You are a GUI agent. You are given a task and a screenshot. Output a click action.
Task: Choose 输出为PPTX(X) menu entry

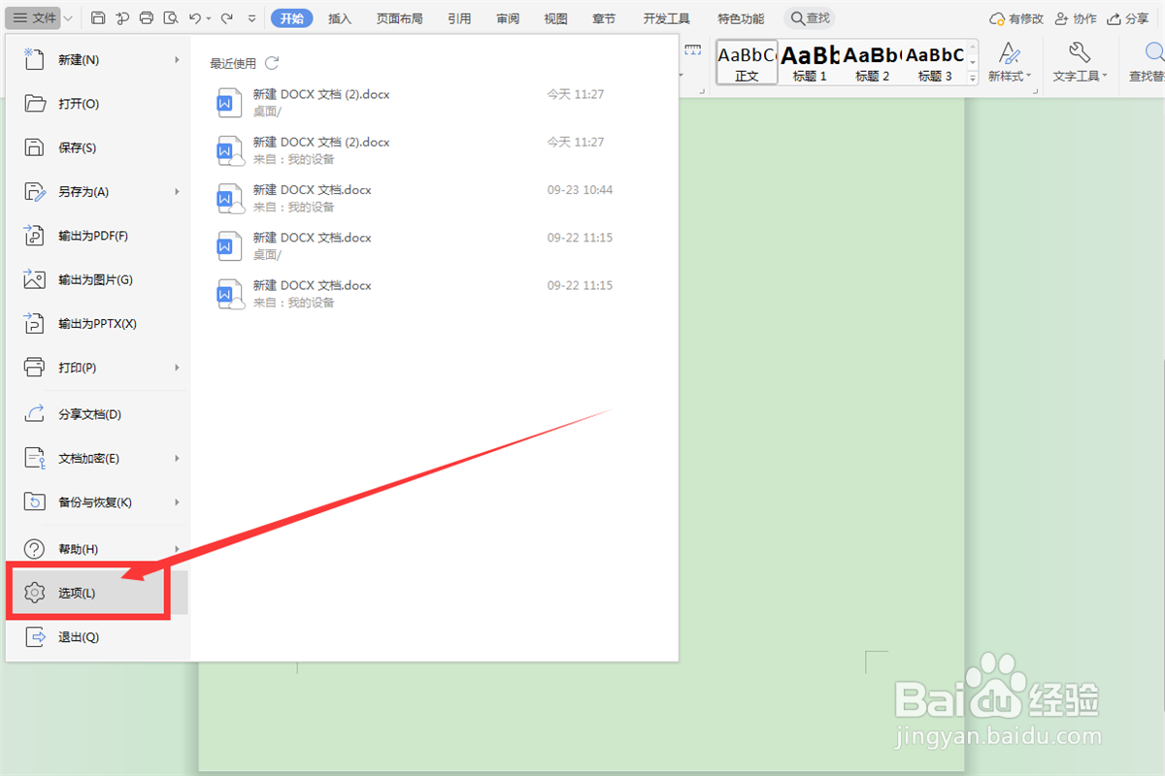[x=97, y=324]
